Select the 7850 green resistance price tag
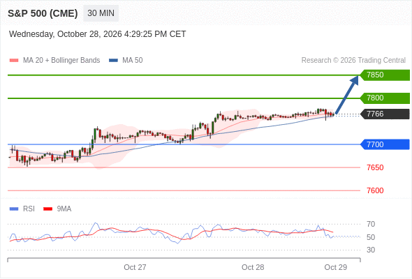Screen dimensions: 412x279 (385, 75)
